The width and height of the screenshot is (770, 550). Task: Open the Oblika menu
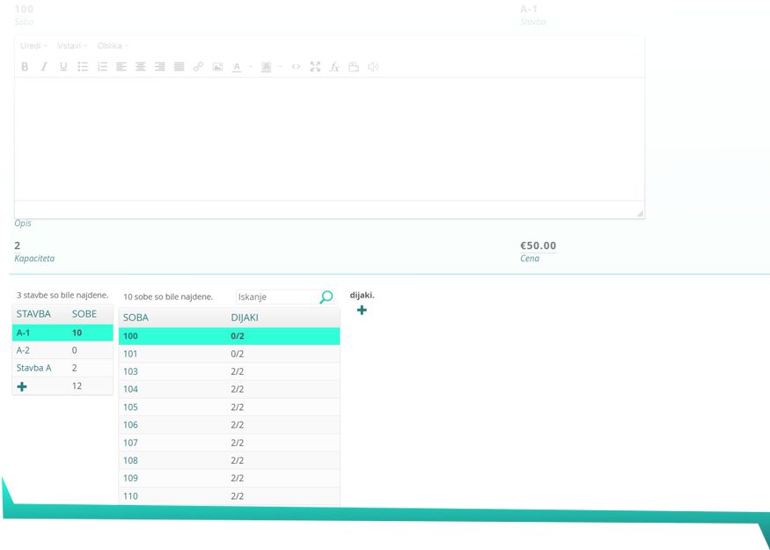coord(112,46)
